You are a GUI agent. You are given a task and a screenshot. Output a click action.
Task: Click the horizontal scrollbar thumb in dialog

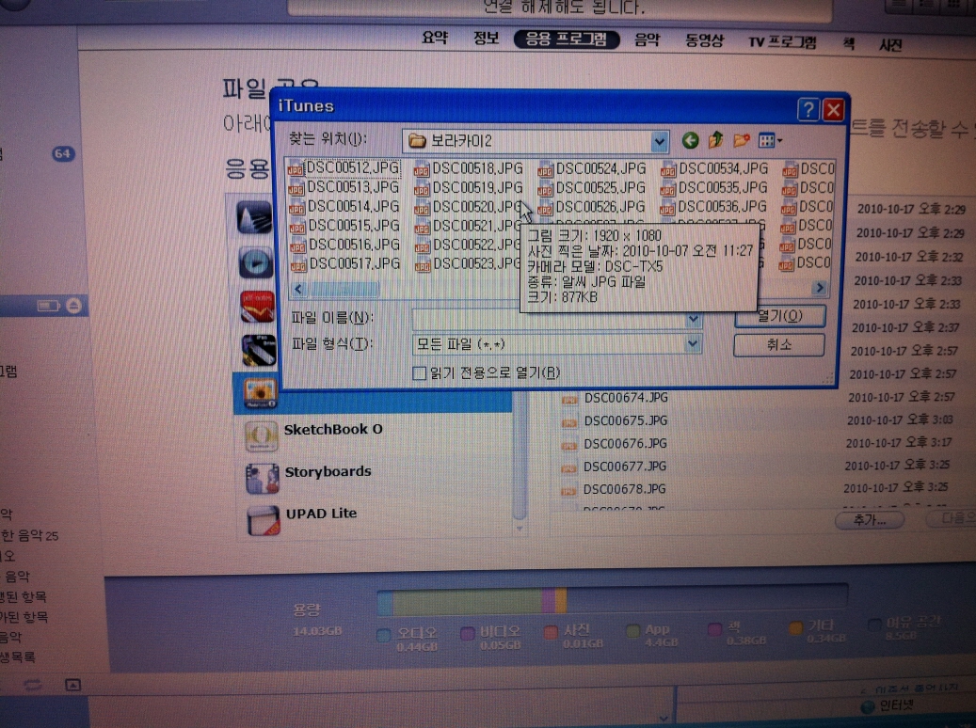tap(344, 290)
